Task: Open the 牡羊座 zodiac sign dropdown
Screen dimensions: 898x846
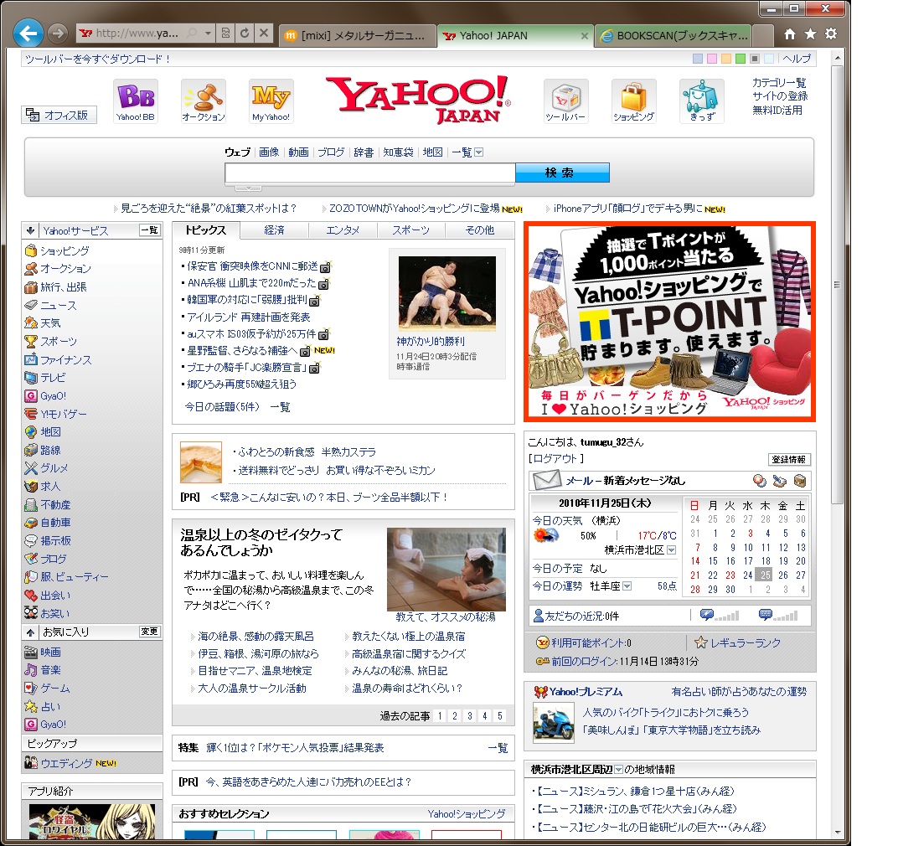Action: [627, 586]
